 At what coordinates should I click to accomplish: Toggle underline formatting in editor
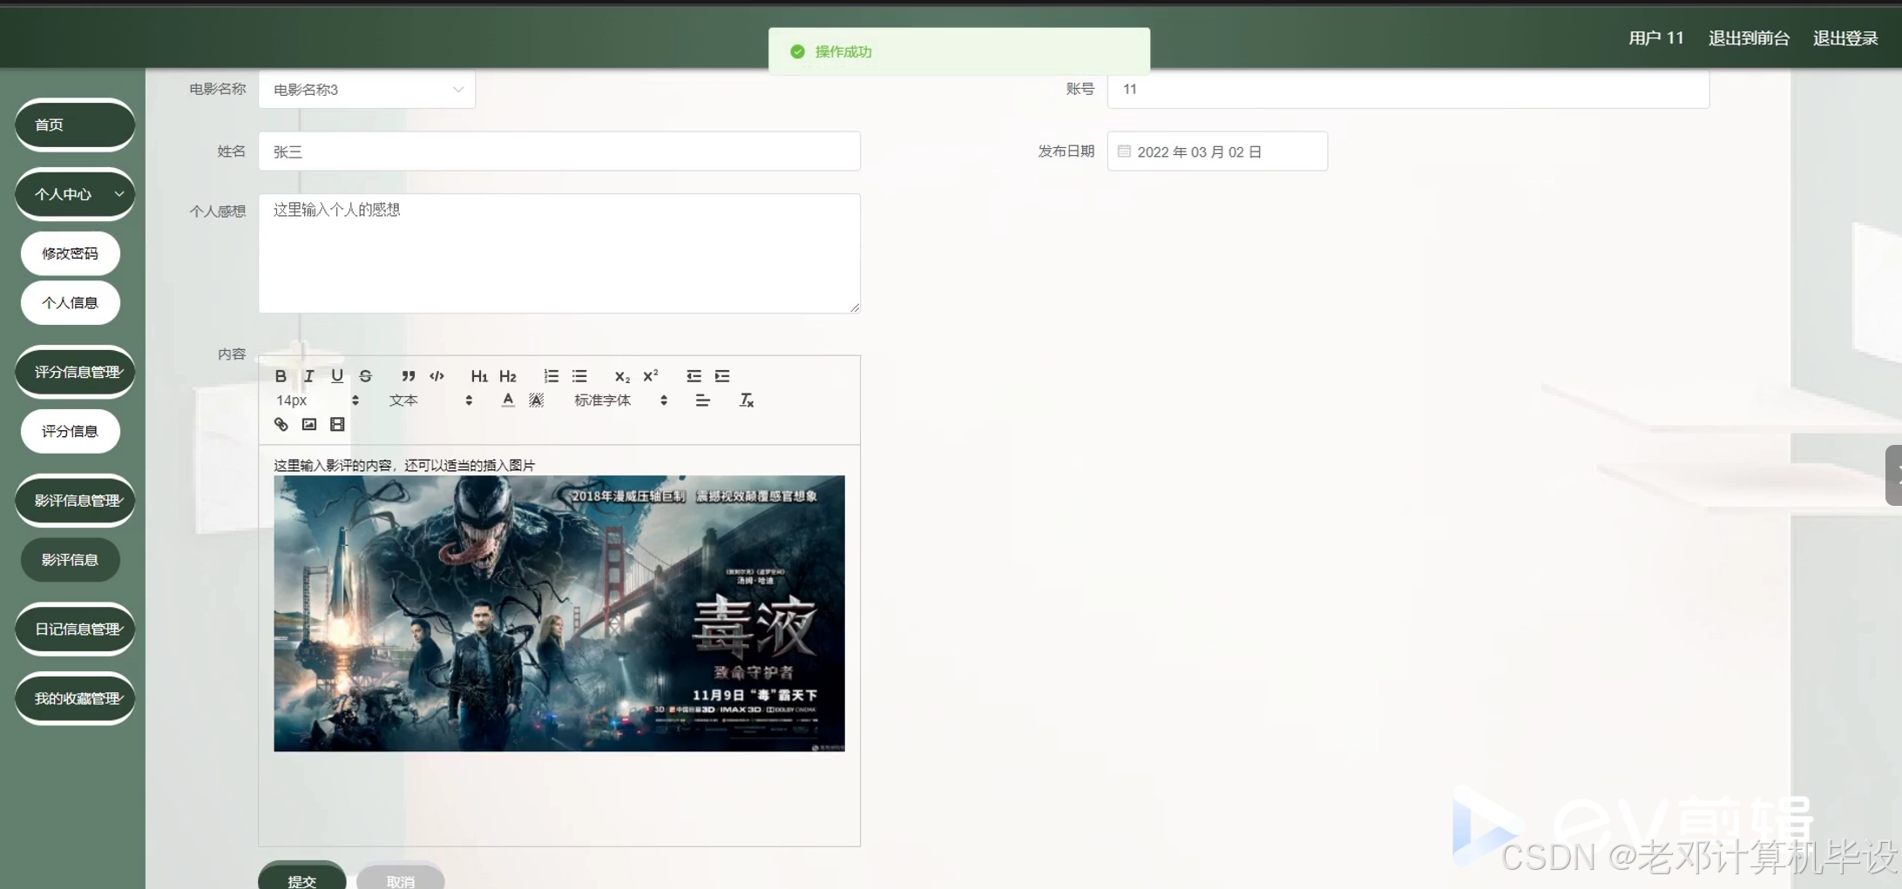[x=337, y=376]
